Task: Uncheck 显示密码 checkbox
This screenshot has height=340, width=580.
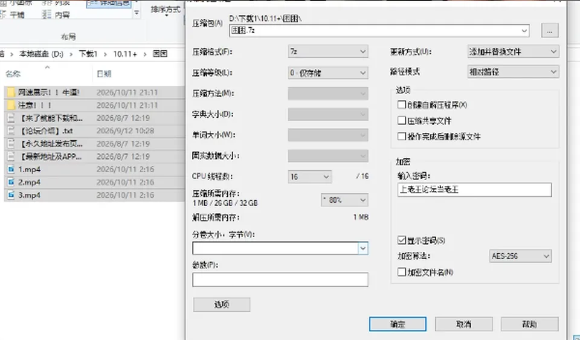Action: 401,240
